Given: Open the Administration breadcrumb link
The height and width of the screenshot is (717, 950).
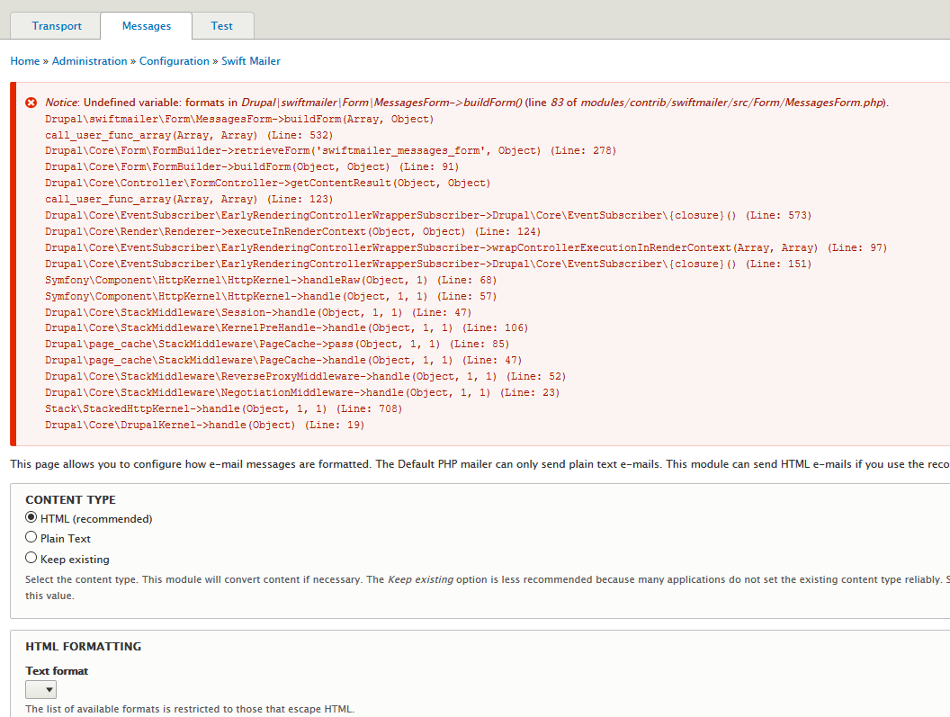Looking at the screenshot, I should [89, 60].
